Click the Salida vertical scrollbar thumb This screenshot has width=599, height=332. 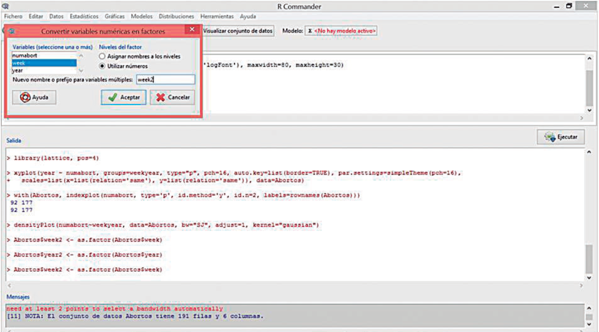(589, 259)
